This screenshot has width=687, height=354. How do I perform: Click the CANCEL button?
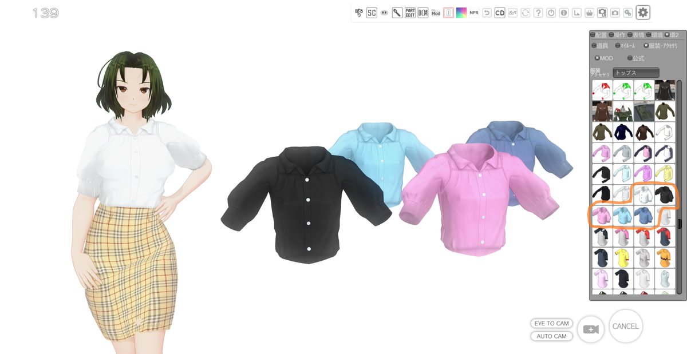point(626,326)
